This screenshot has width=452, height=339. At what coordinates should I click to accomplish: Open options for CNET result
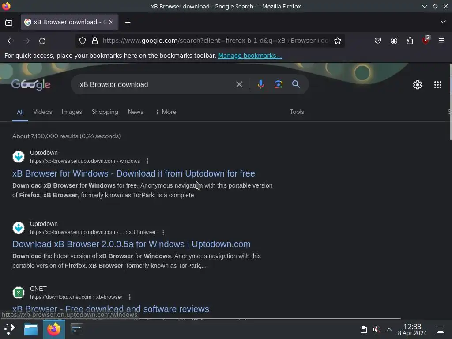[130, 297]
